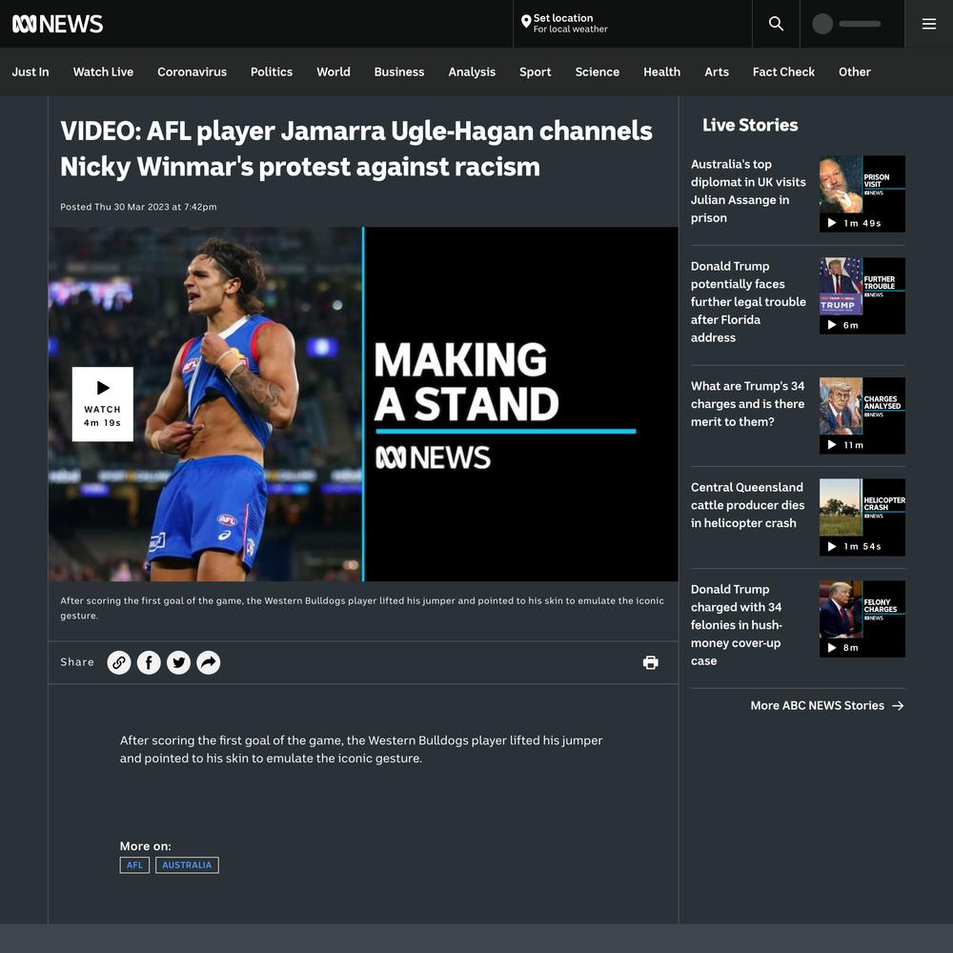Open the World news section
Viewport: 953px width, 953px height.
point(334,71)
